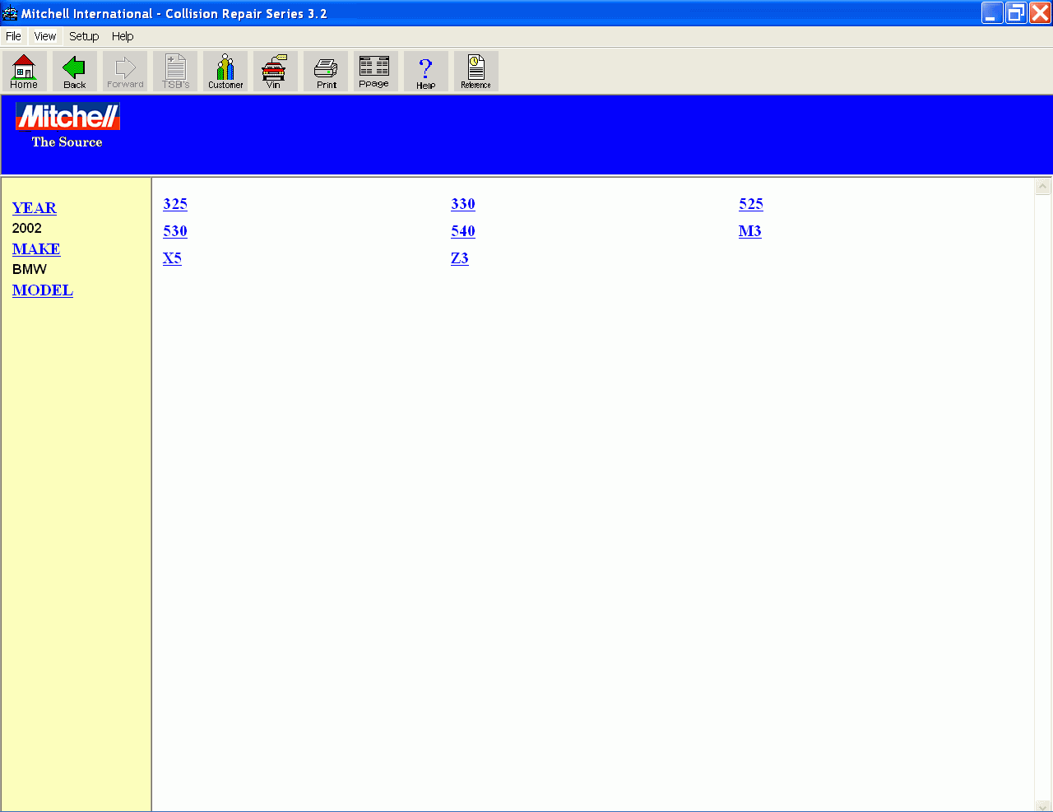
Task: Choose the X5 model link
Action: click(x=172, y=258)
